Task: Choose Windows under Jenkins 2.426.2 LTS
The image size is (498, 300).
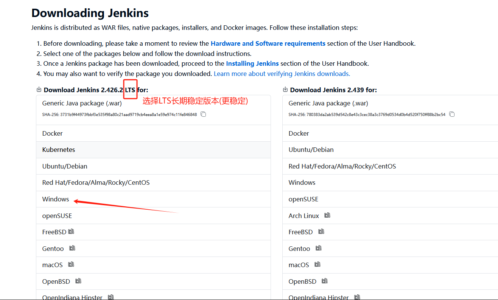Action: click(153, 199)
